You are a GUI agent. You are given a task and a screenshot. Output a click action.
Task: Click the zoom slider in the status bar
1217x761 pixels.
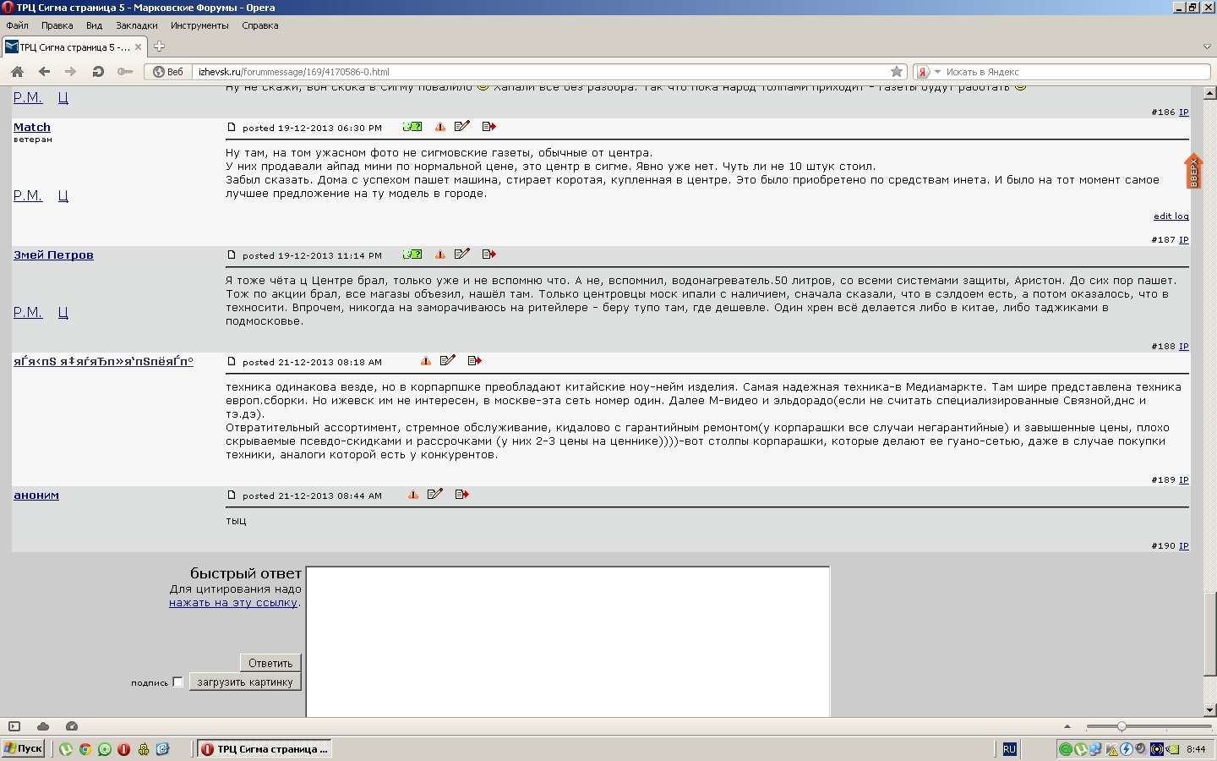point(1121,726)
